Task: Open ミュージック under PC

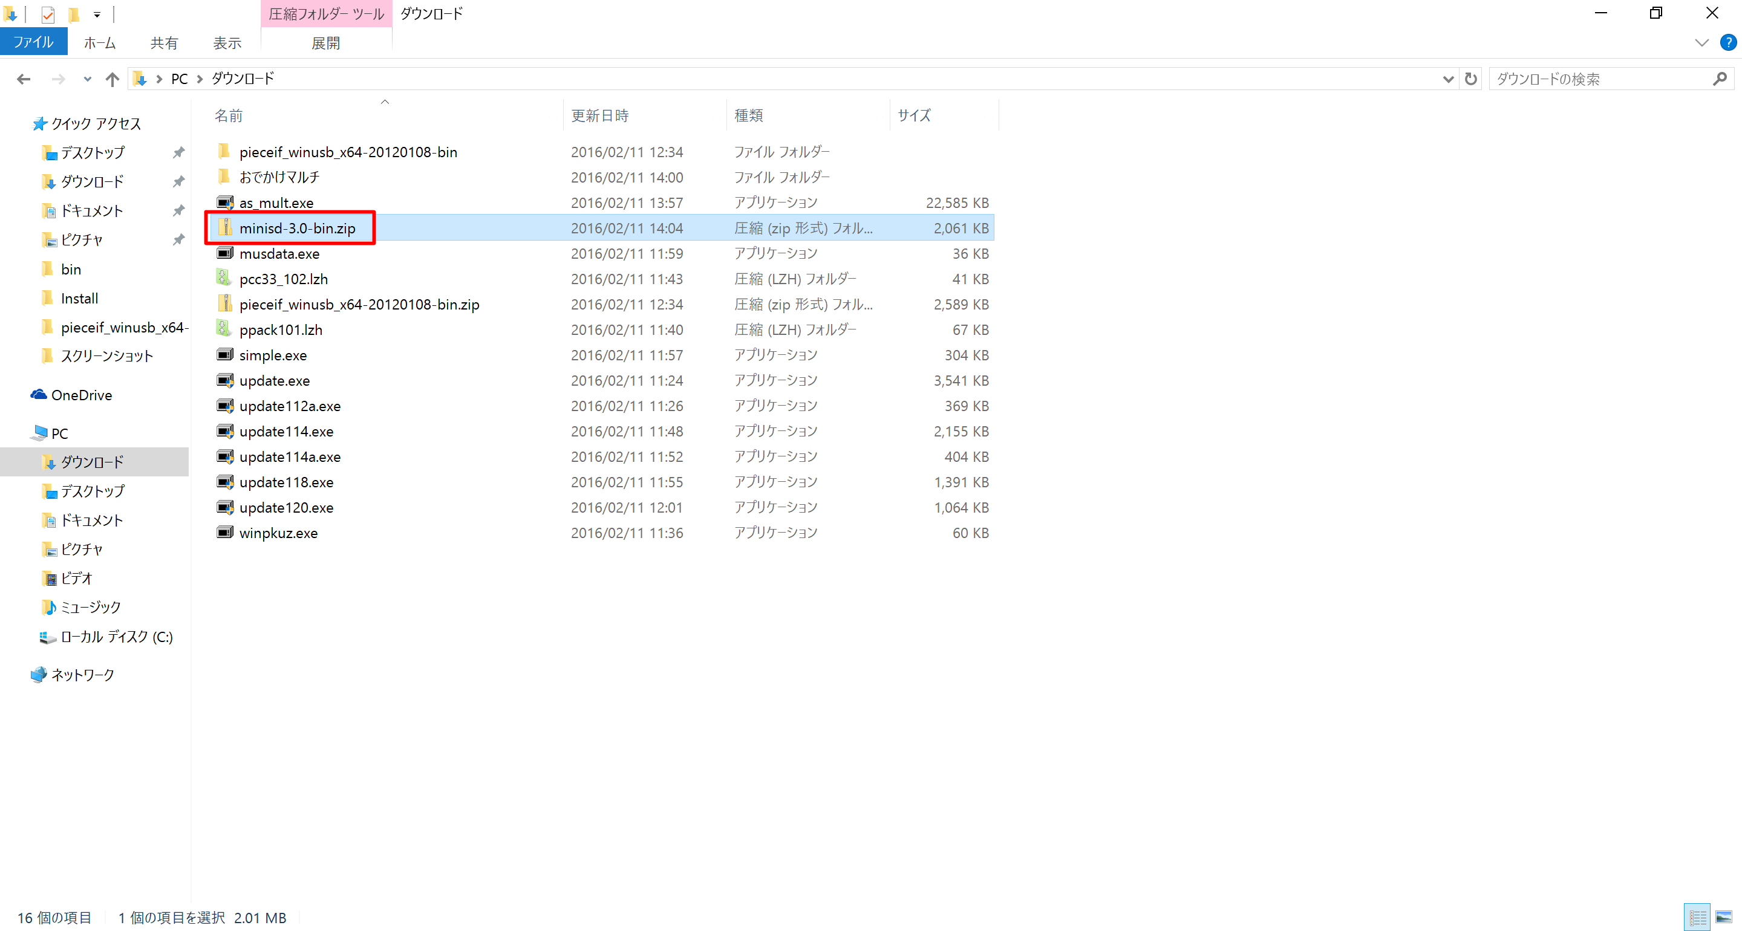Action: 91,607
